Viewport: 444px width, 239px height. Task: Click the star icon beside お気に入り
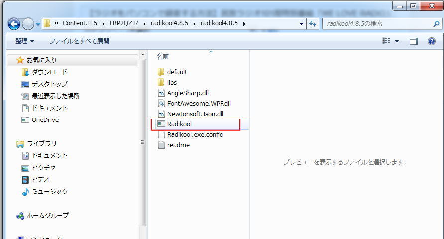20,60
